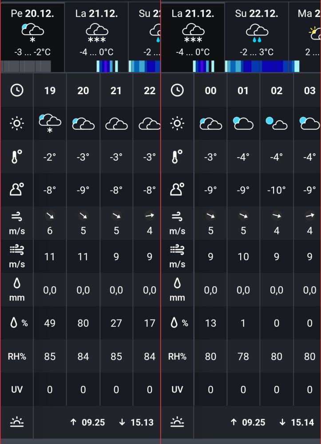This screenshot has height=444, width=321.
Task: Tap the wind direction arrow at hour 03
Action: pos(309,215)
